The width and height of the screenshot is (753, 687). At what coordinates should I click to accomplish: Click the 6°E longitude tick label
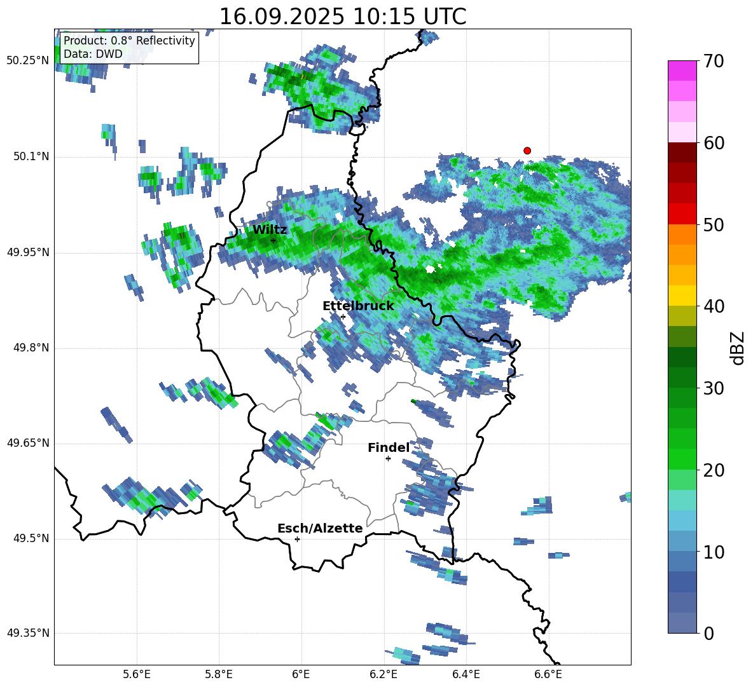(301, 674)
